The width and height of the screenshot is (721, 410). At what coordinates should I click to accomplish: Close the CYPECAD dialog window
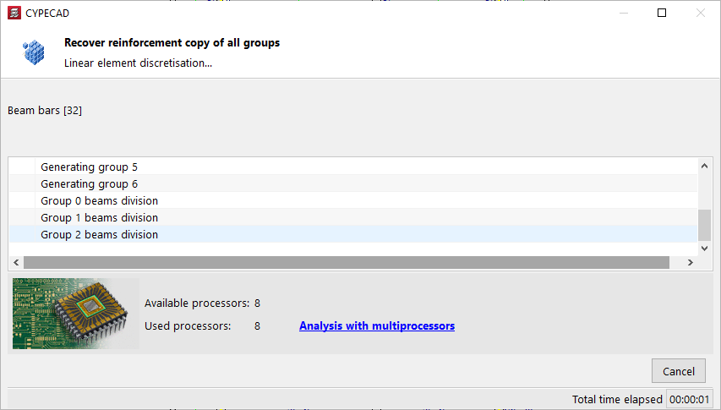coord(700,13)
